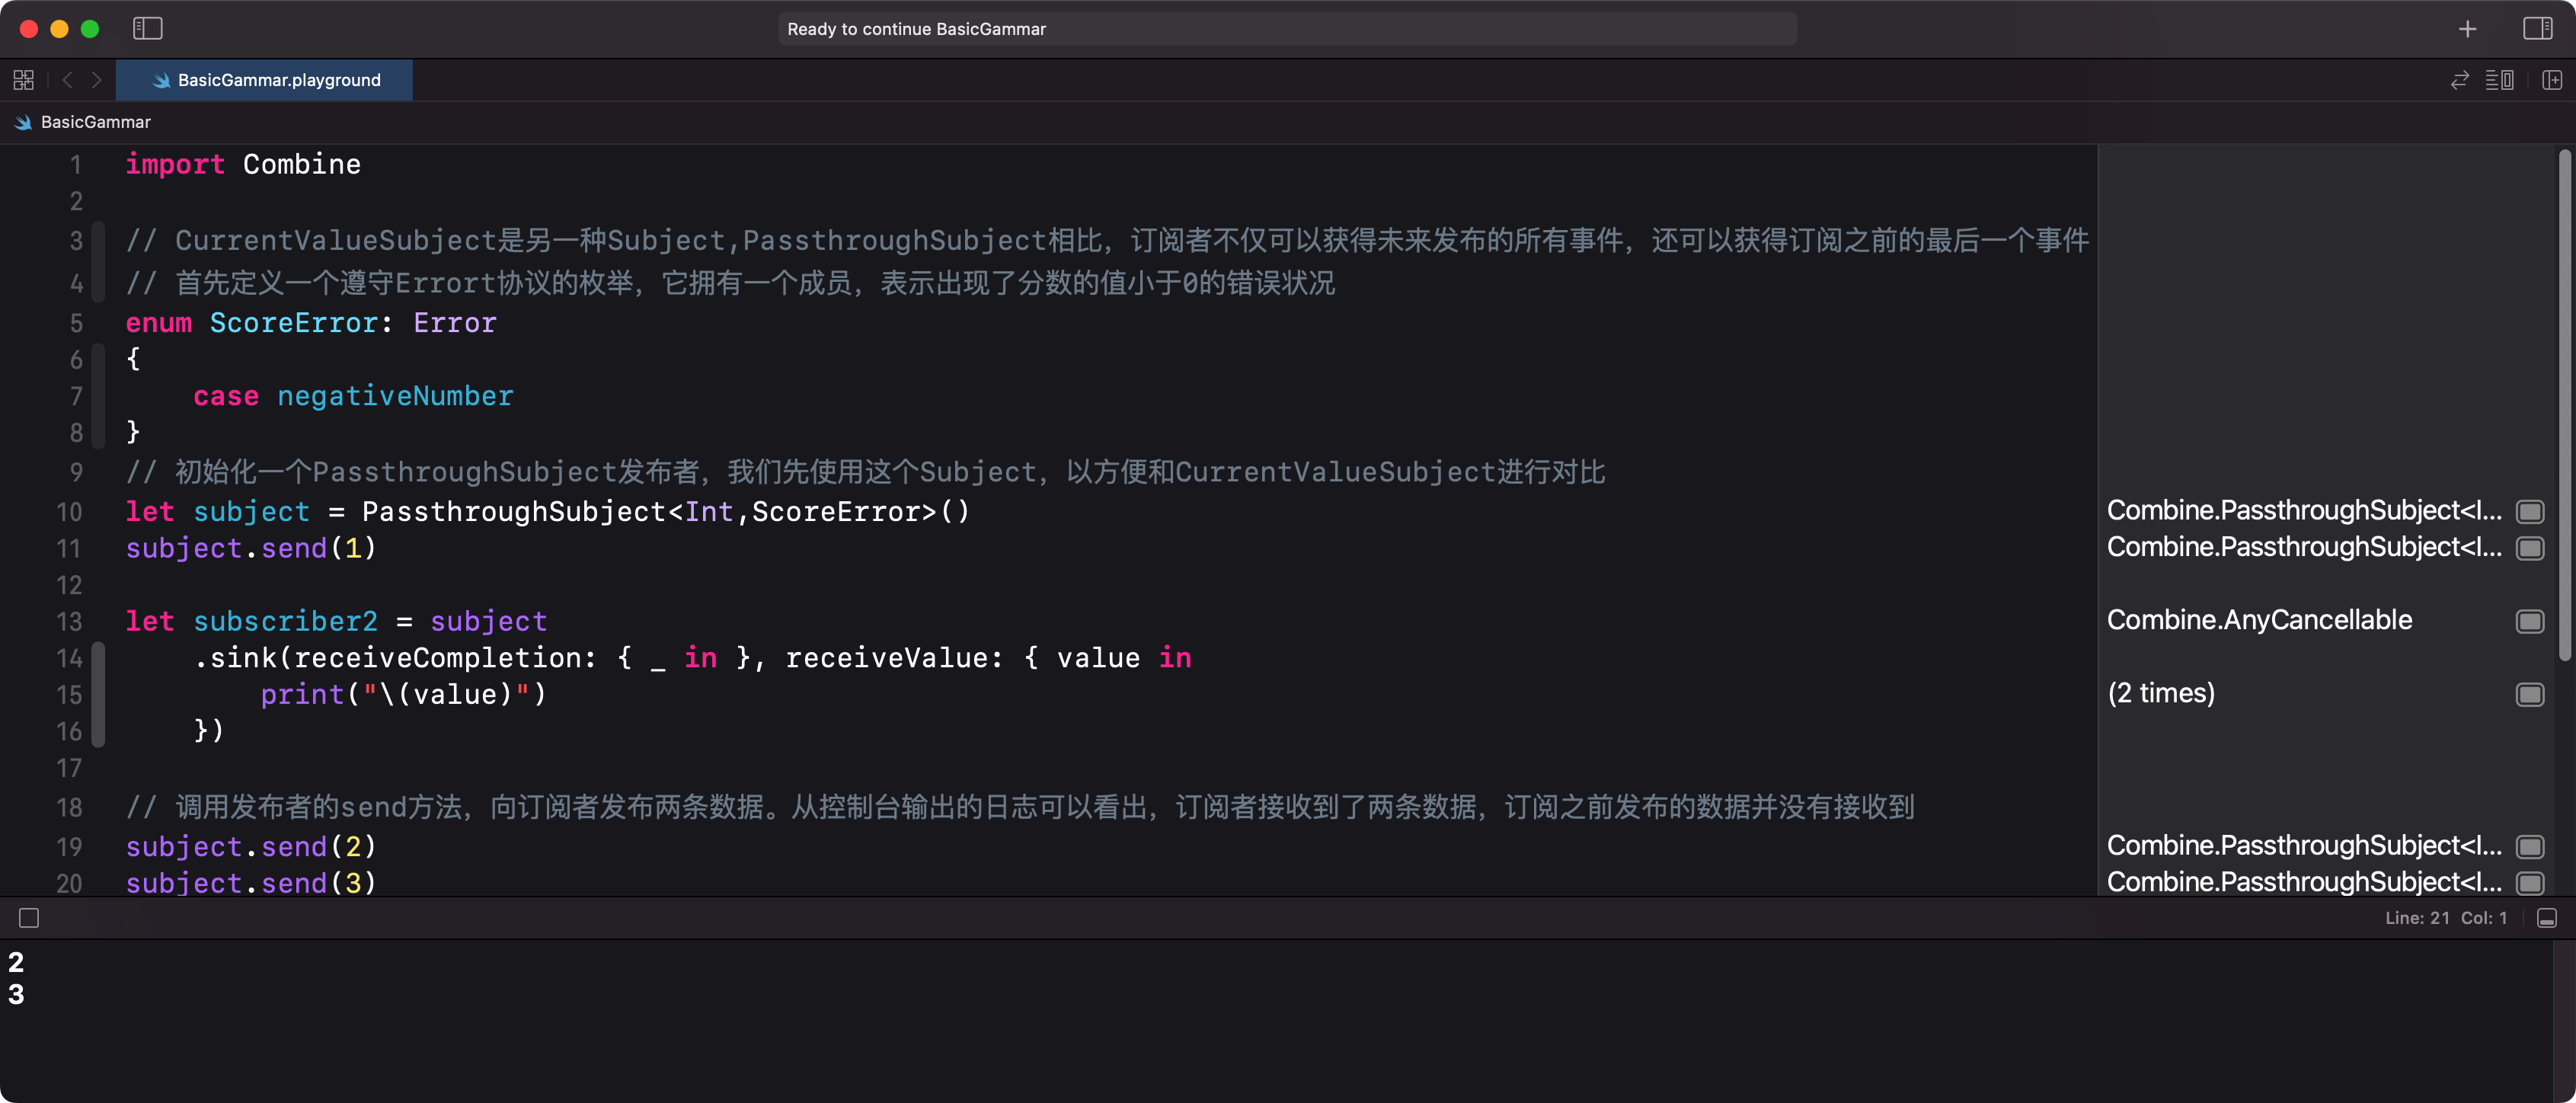Click the '(2 times)' result text
Image resolution: width=2576 pixels, height=1103 pixels.
pyautogui.click(x=2161, y=693)
